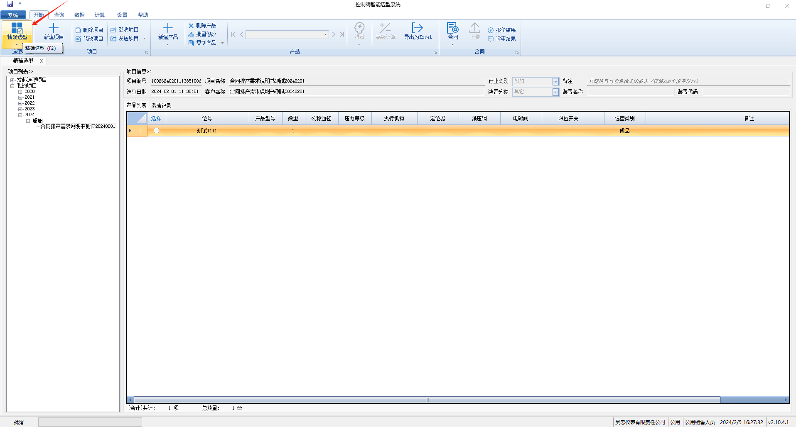Collapse the 2024 tree node
Image resolution: width=796 pixels, height=427 pixels.
(20, 115)
